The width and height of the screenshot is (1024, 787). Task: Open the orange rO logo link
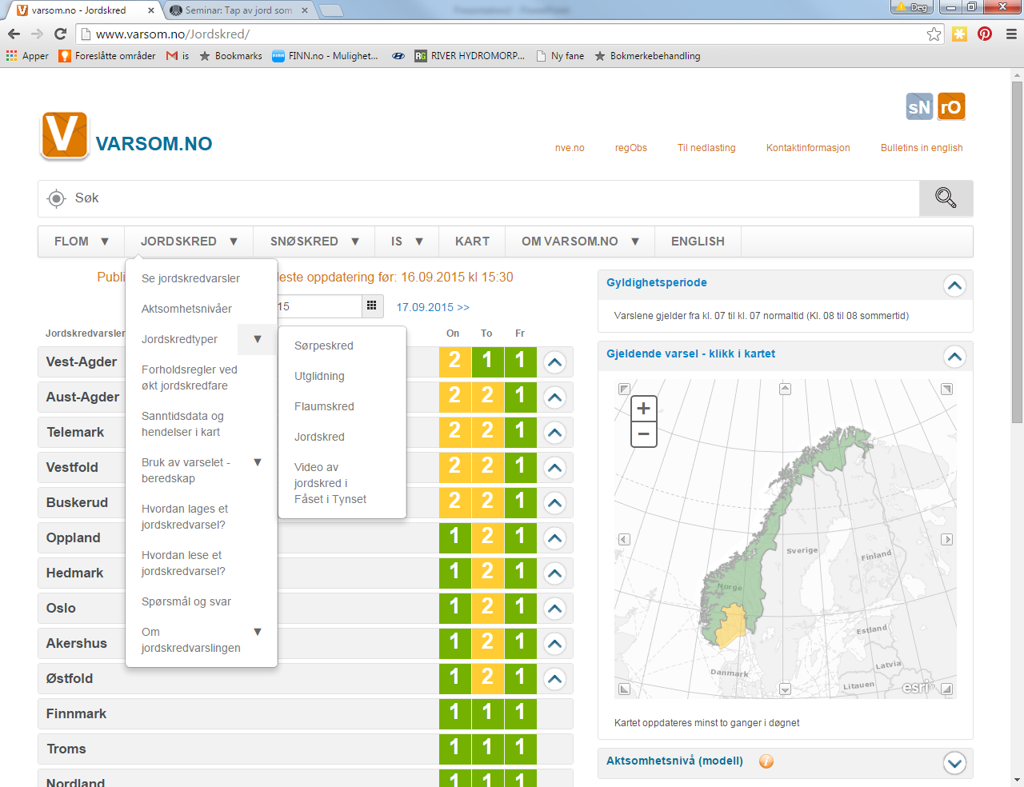click(x=951, y=106)
